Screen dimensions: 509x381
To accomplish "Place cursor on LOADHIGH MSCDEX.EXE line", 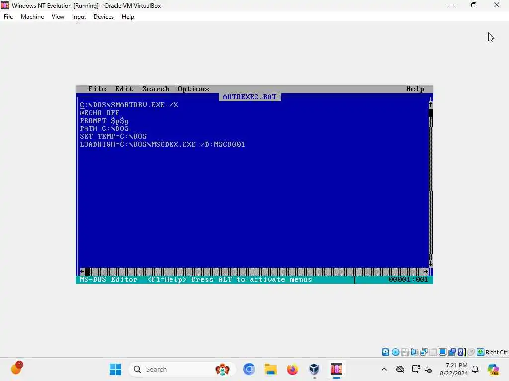I will pos(163,144).
